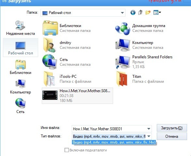
Task: Click the Отмена button
Action: click(x=172, y=136)
